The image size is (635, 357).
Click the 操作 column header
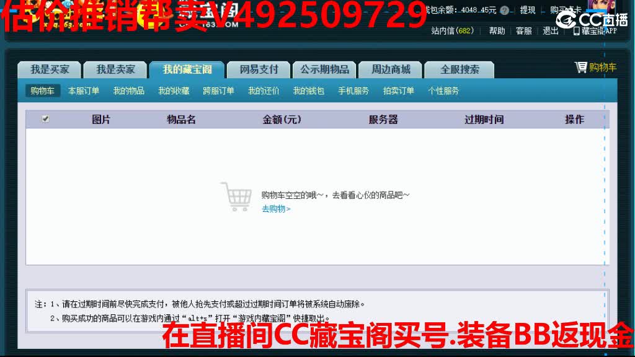coord(574,120)
